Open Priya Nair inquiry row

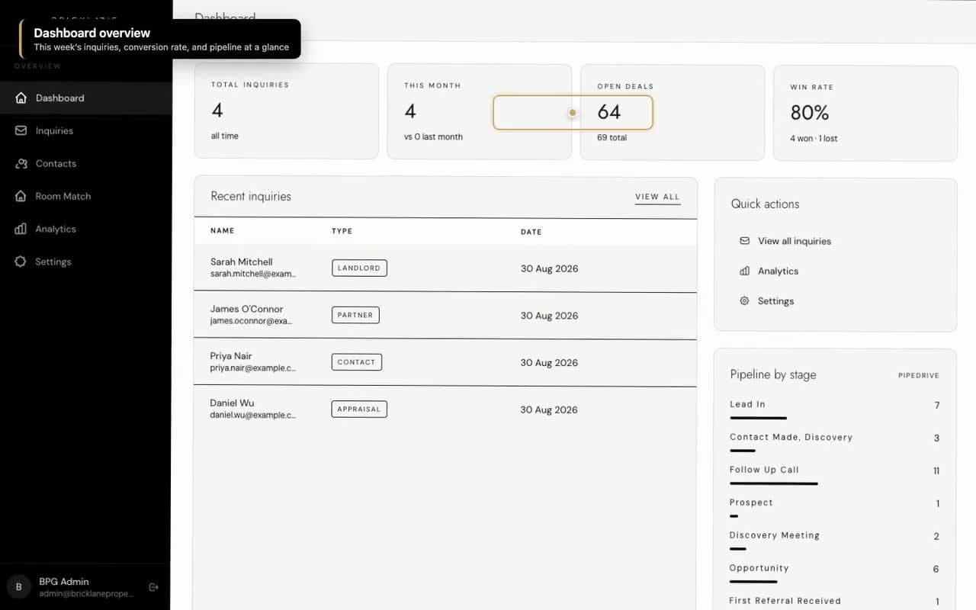445,363
